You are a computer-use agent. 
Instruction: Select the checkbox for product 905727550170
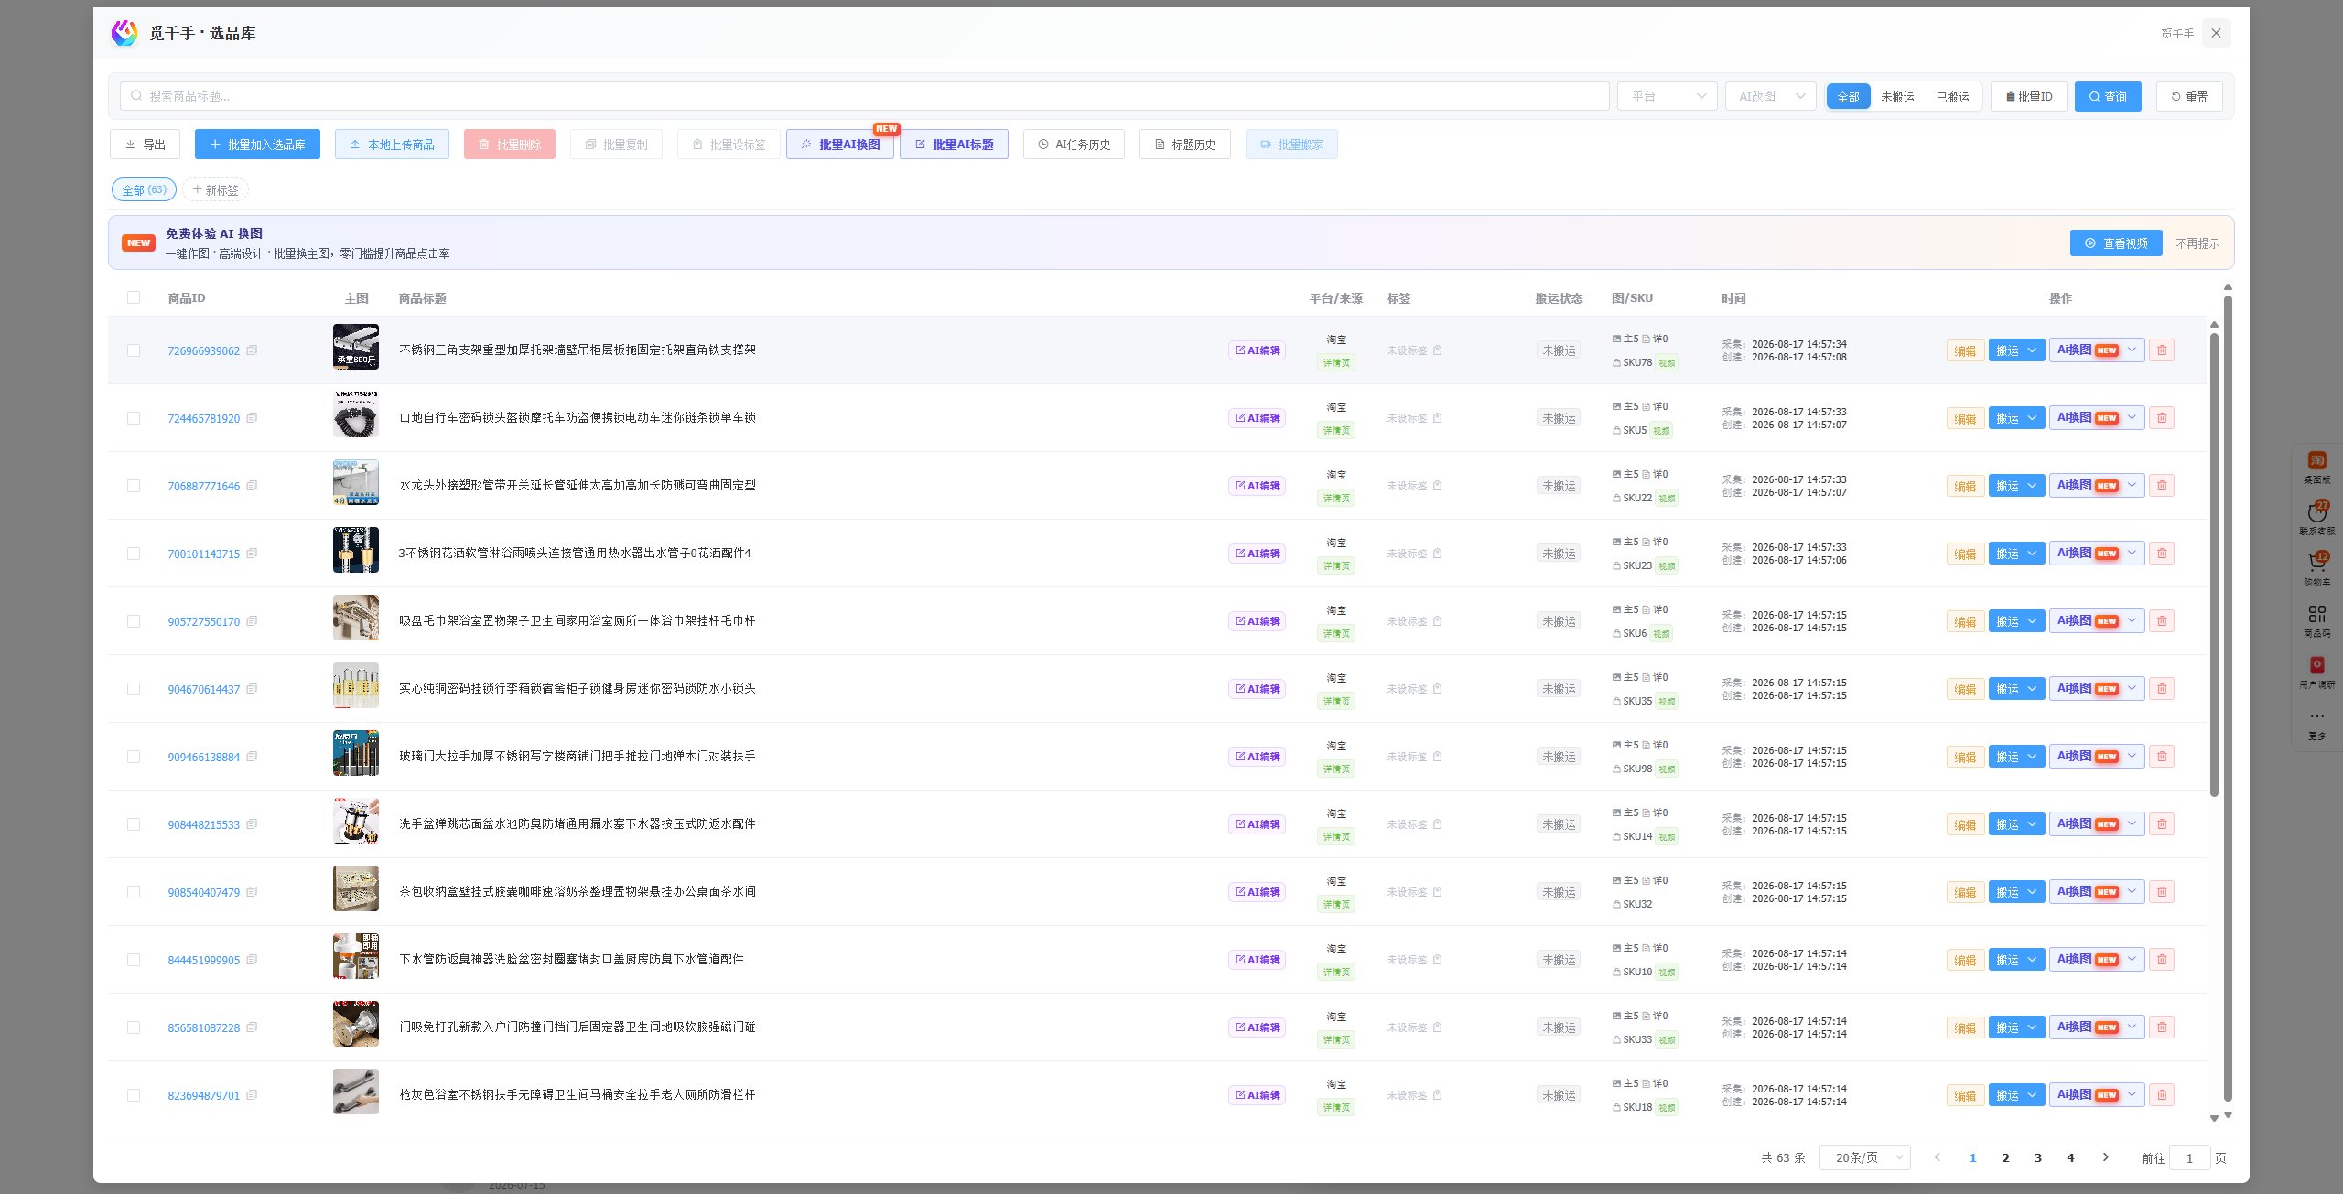pos(134,621)
